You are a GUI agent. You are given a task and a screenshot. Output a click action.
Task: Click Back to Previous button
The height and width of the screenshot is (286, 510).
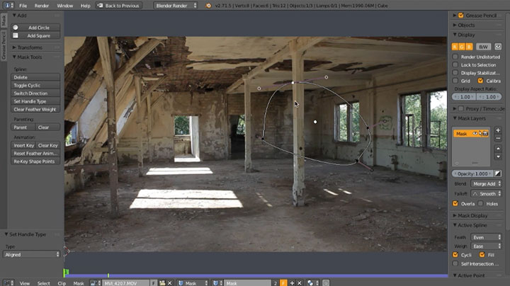click(119, 6)
